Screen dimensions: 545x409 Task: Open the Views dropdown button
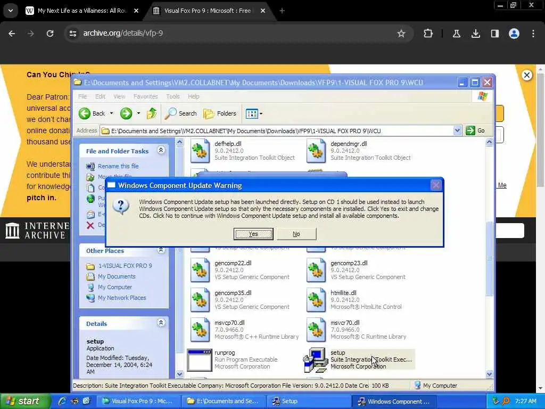click(x=254, y=113)
